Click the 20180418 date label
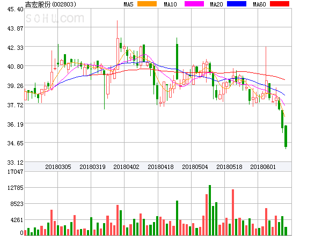The height and width of the screenshot is (236, 322). tap(160, 167)
